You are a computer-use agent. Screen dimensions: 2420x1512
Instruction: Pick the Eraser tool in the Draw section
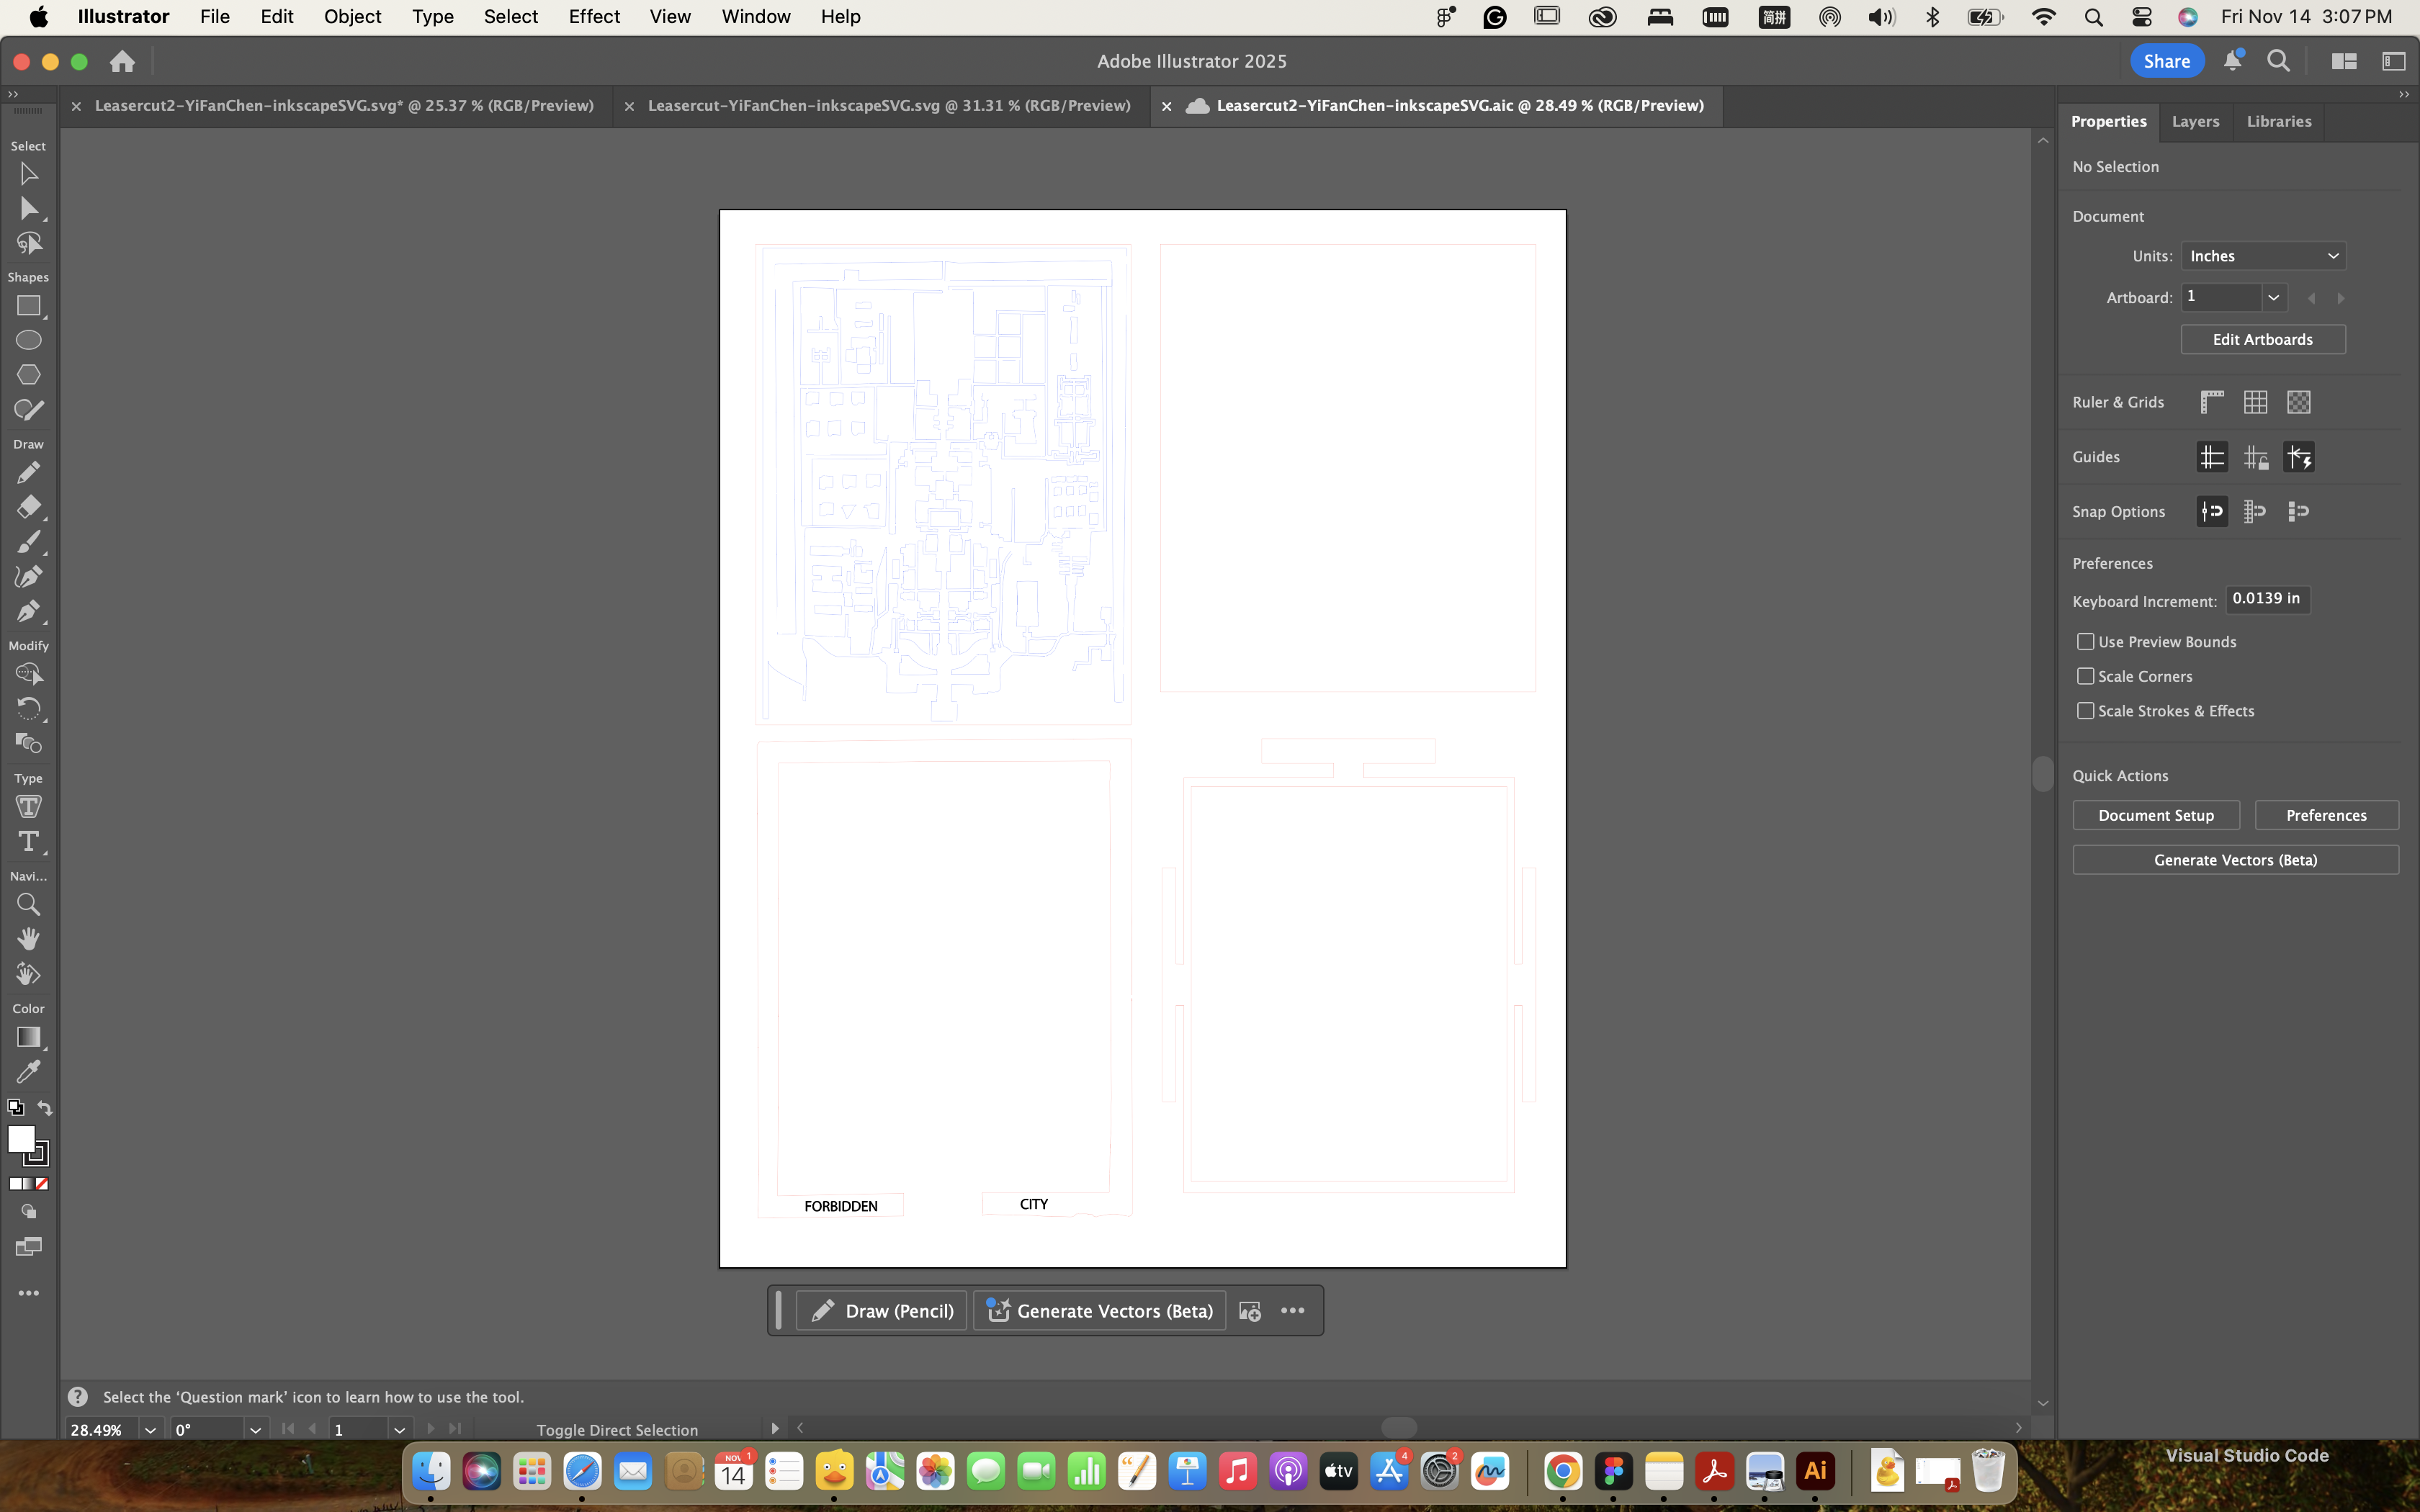click(x=28, y=507)
